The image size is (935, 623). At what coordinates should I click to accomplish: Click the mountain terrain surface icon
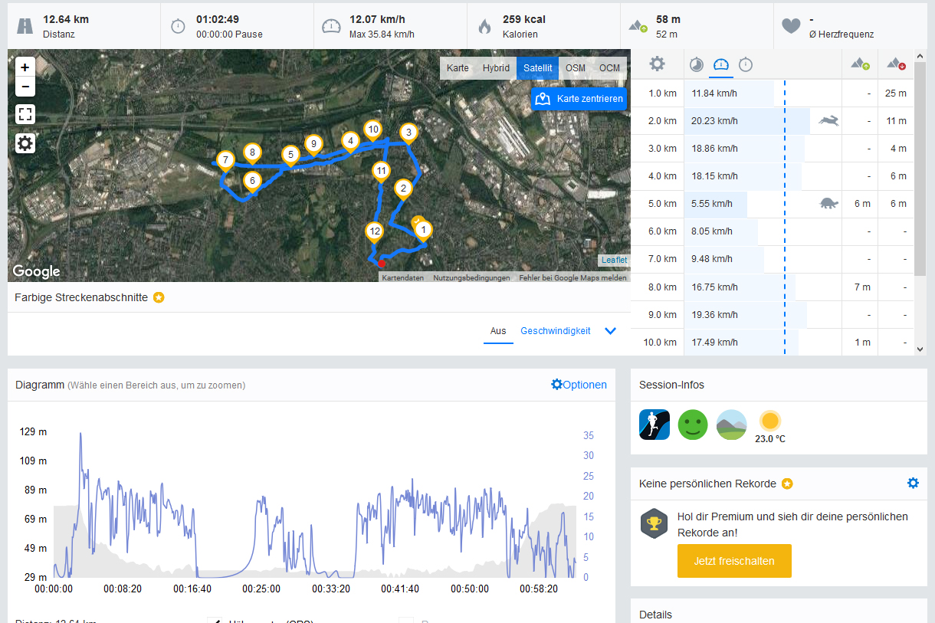click(x=731, y=424)
